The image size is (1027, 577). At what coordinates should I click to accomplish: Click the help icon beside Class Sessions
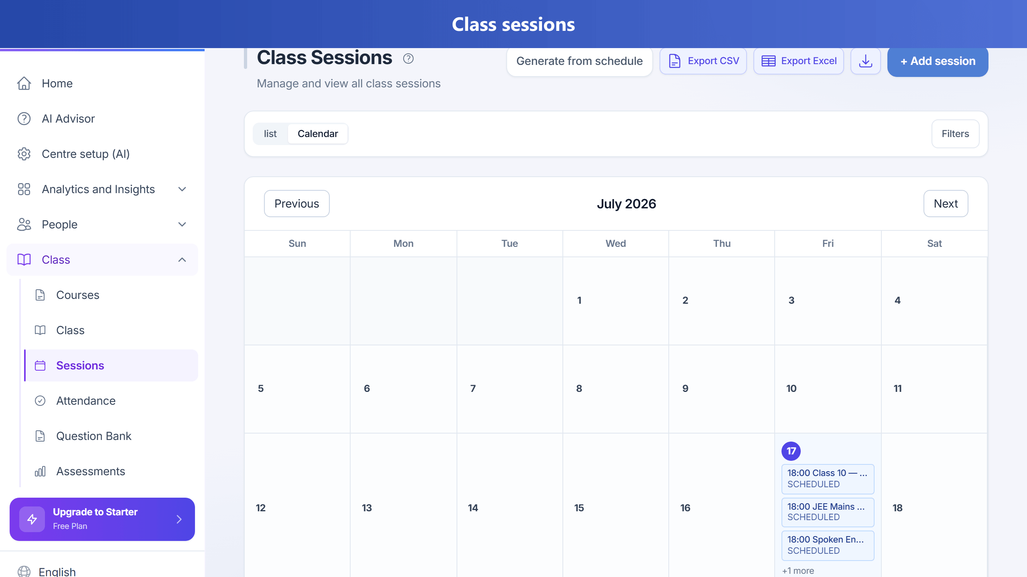[x=408, y=59]
